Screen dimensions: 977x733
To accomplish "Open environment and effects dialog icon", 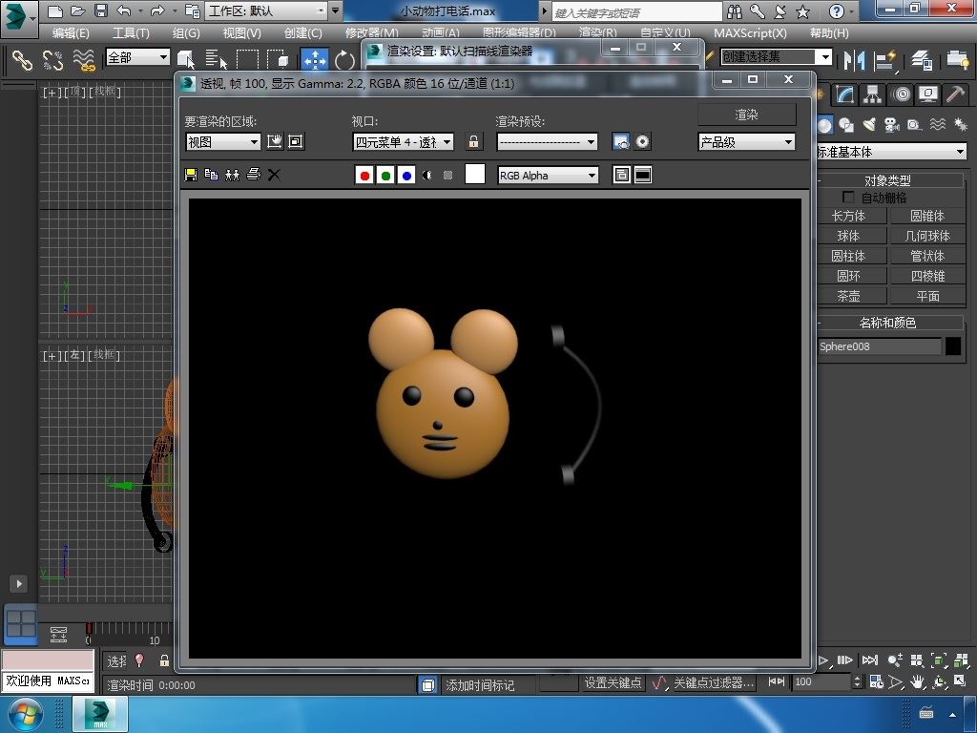I will tap(642, 141).
